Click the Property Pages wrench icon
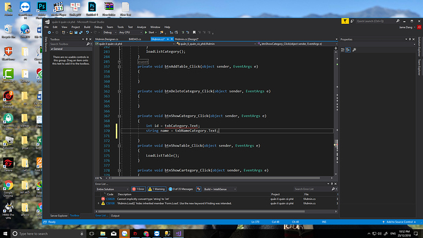423x238 pixels. [354, 50]
